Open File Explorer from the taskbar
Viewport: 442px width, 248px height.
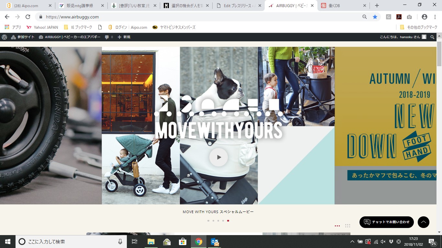pyautogui.click(x=151, y=242)
